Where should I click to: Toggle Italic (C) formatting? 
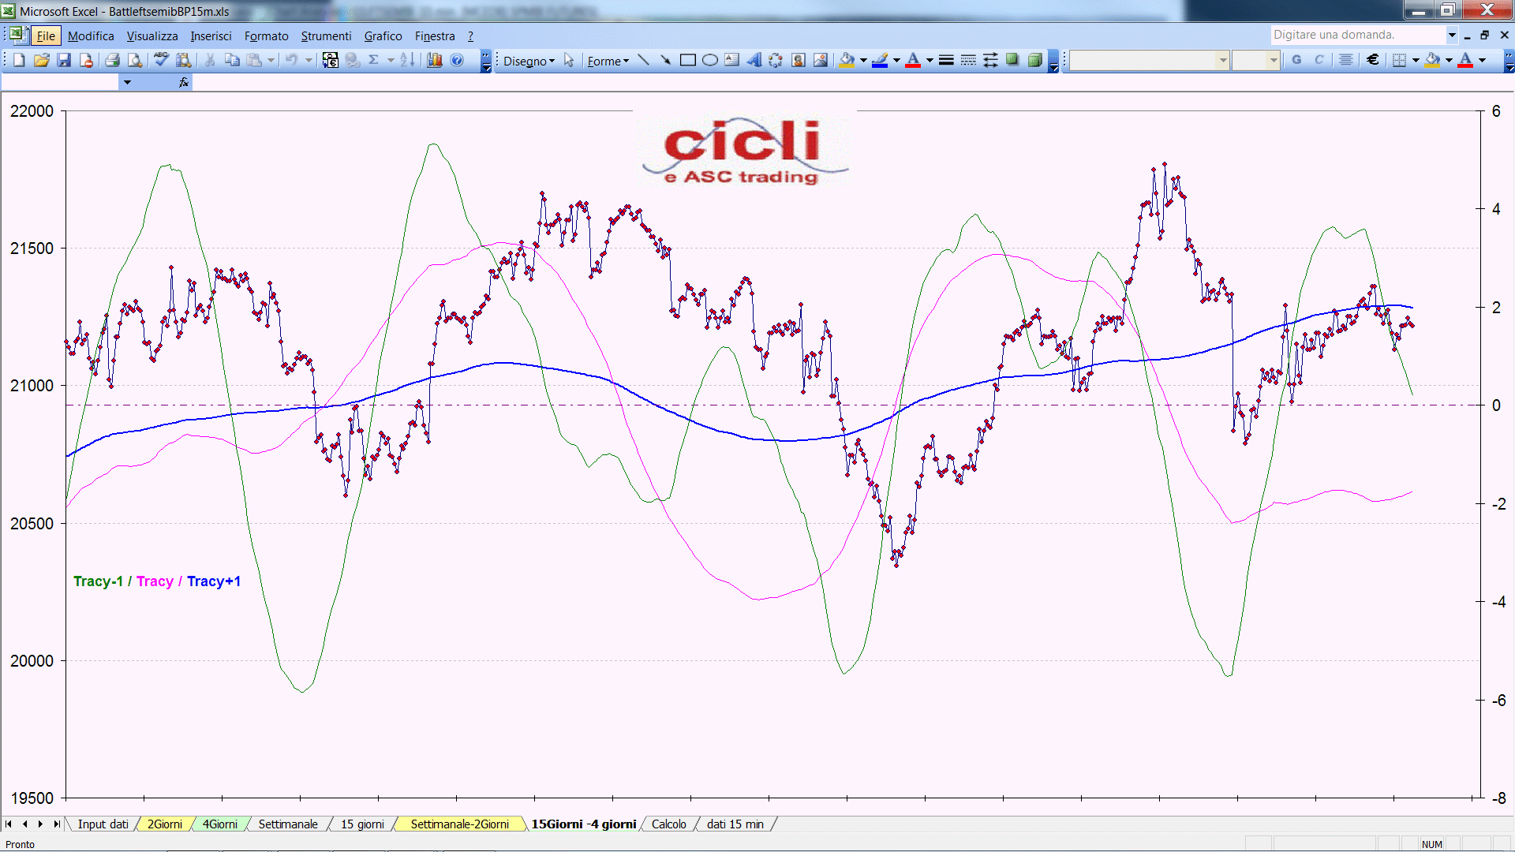click(x=1319, y=60)
